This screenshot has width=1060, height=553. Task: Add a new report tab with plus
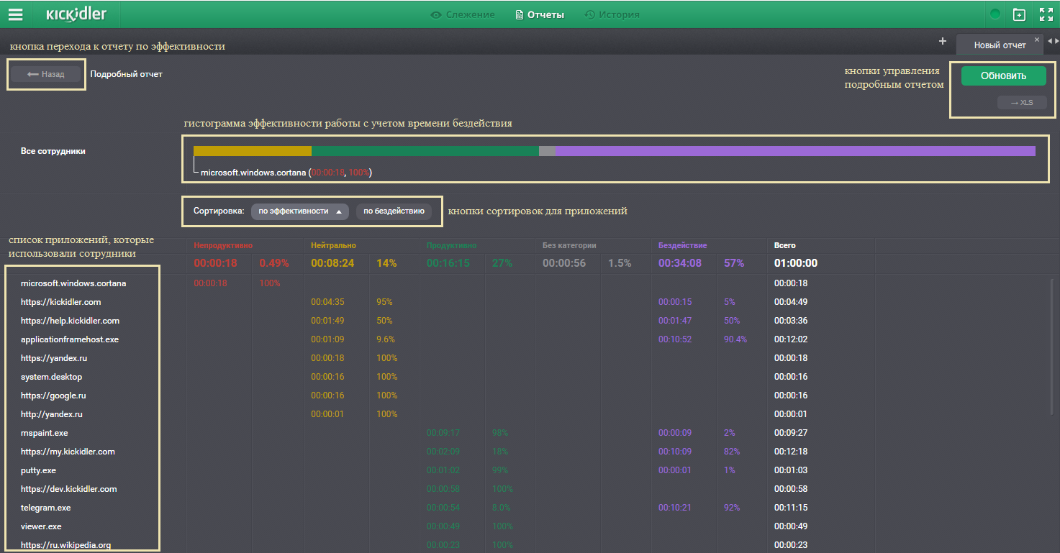(943, 42)
